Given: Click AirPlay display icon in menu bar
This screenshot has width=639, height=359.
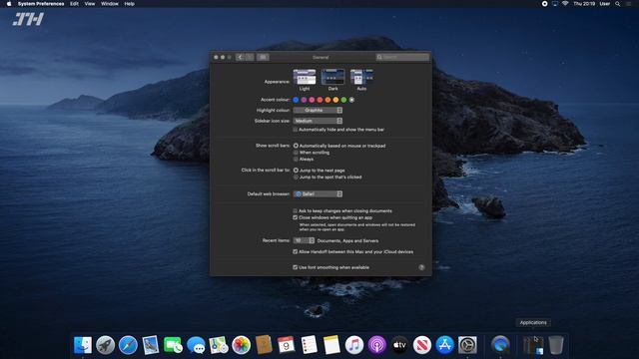Looking at the screenshot, I should tap(555, 4).
